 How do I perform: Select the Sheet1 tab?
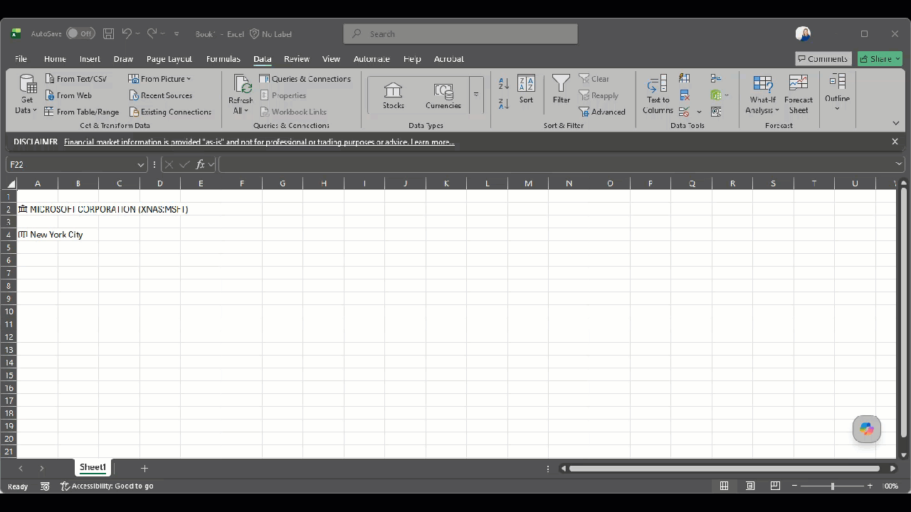(x=93, y=467)
